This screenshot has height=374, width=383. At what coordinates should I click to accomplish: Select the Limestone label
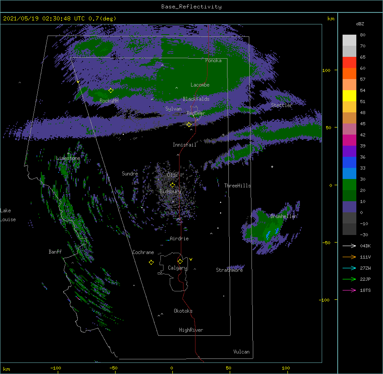pos(68,158)
